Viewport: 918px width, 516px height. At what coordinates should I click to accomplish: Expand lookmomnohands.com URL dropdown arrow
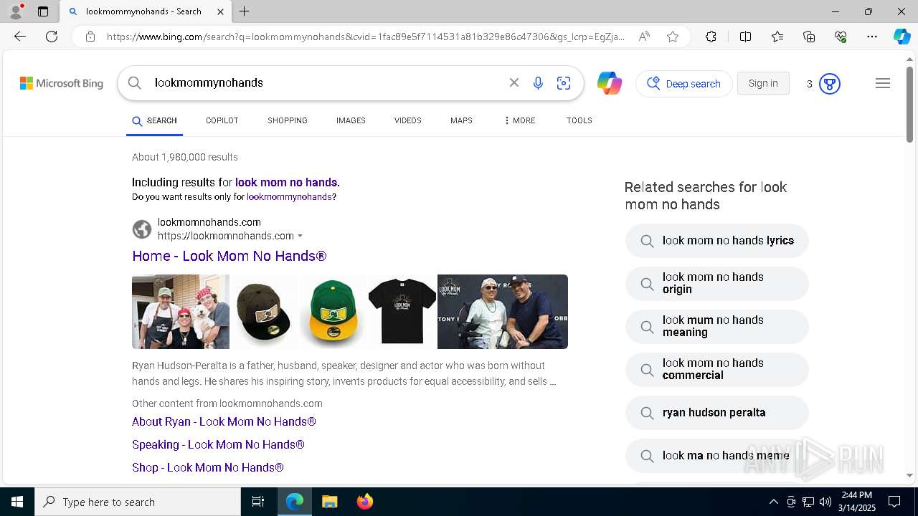pyautogui.click(x=300, y=236)
